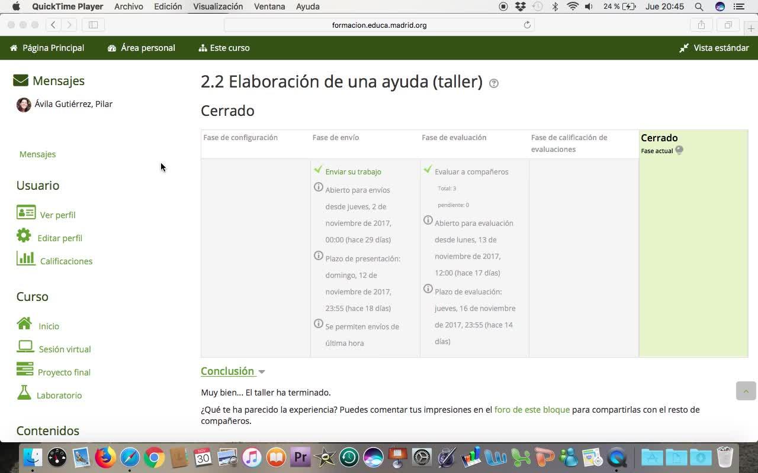
Task: Click the info icon next to Plazo de evaluación
Action: [428, 289]
